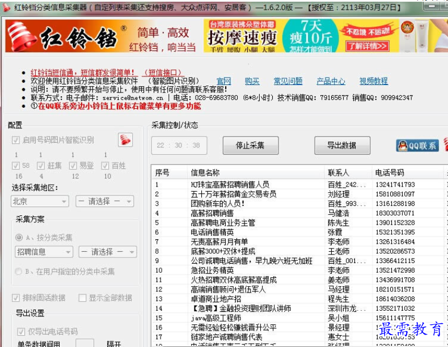Click the 单条数据间用 separator input field
This screenshot has height=347, width=448.
pos(85,343)
